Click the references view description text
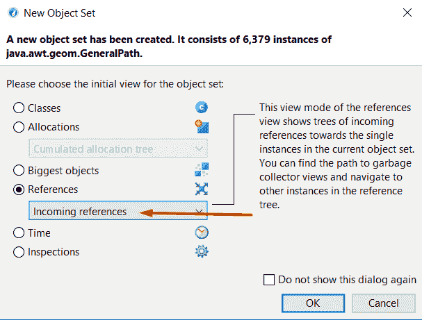Screen dimensions: 422x320 [x=336, y=156]
